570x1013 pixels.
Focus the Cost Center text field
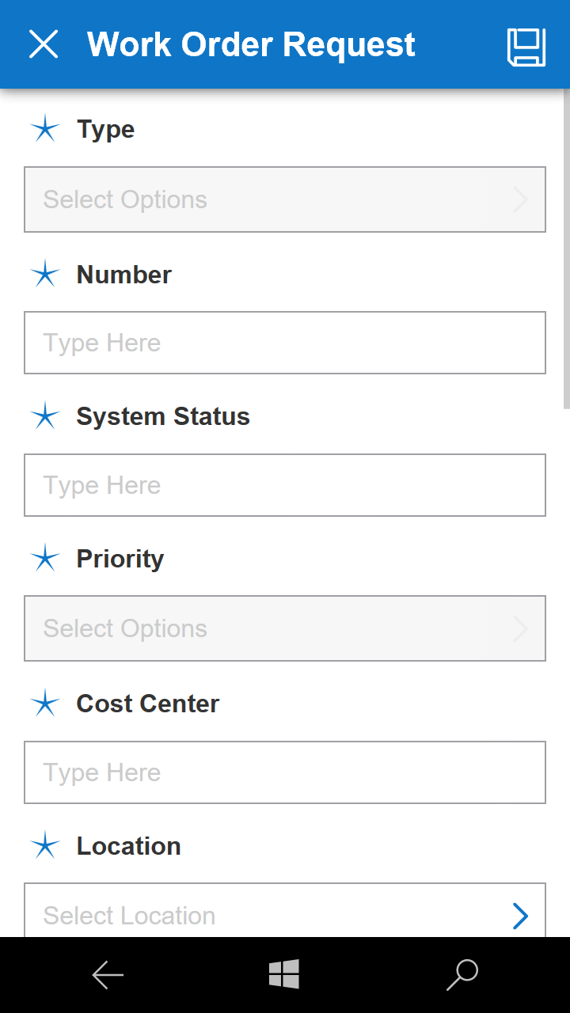(x=285, y=772)
